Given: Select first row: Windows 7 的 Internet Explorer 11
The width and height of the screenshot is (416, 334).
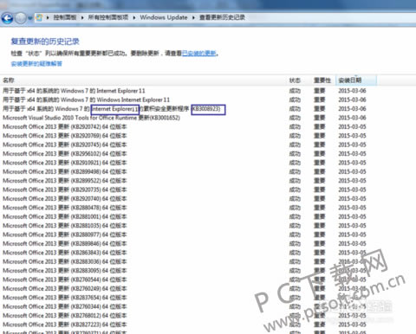Looking at the screenshot, I should click(185, 91).
